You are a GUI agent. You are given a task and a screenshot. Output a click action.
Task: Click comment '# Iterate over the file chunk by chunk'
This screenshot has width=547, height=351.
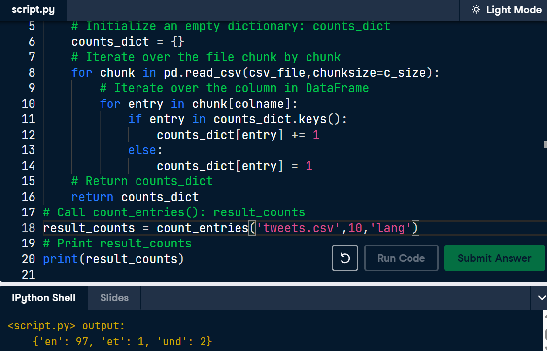pyautogui.click(x=206, y=57)
